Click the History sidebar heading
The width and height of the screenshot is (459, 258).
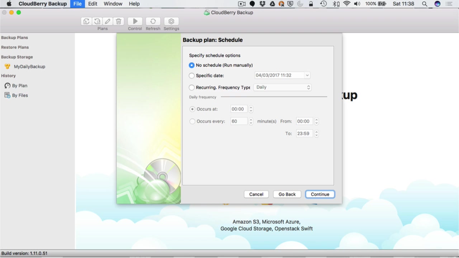point(8,76)
